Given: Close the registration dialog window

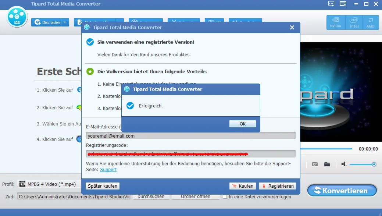Looking at the screenshot, I should click(x=292, y=28).
